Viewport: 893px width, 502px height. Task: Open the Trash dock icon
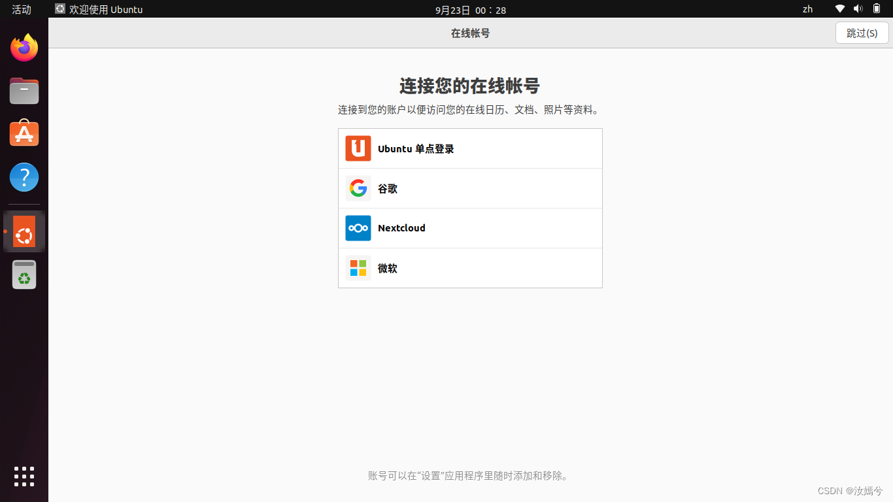tap(24, 275)
